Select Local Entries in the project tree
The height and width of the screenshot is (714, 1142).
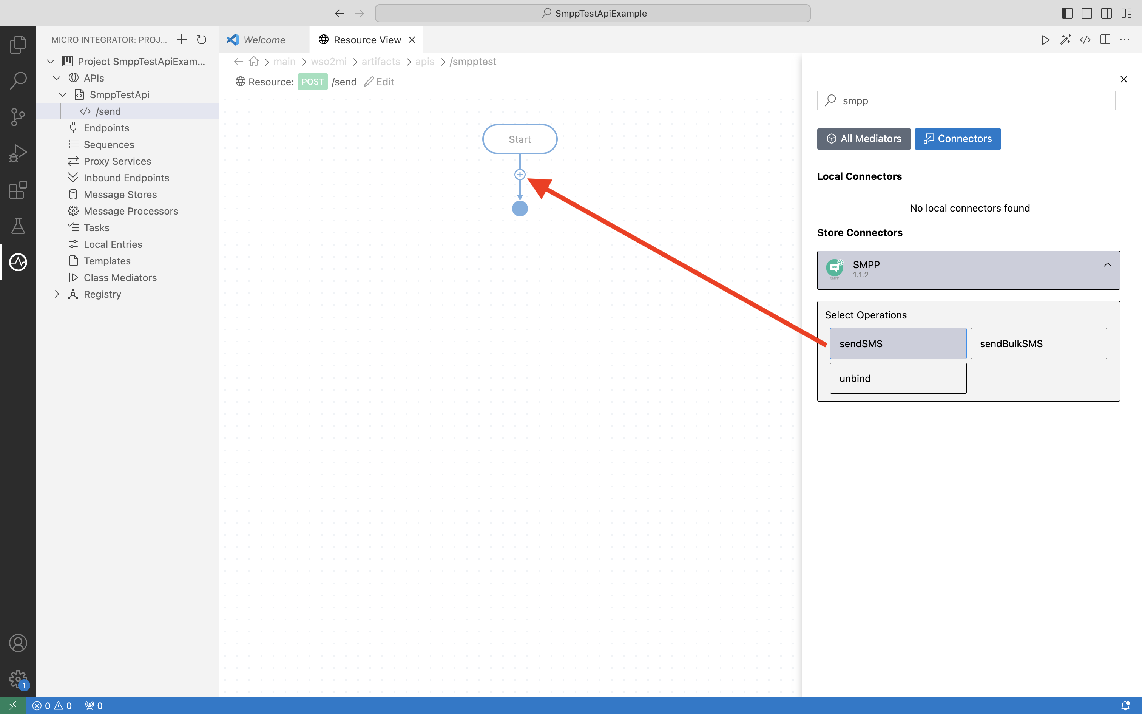point(127,244)
